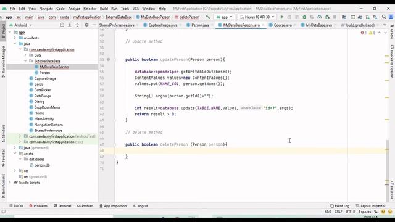Open Layout Inspector tool window

tap(370, 205)
